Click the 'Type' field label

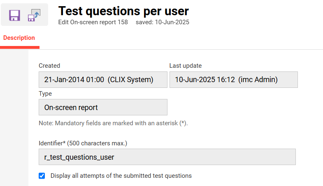click(45, 94)
